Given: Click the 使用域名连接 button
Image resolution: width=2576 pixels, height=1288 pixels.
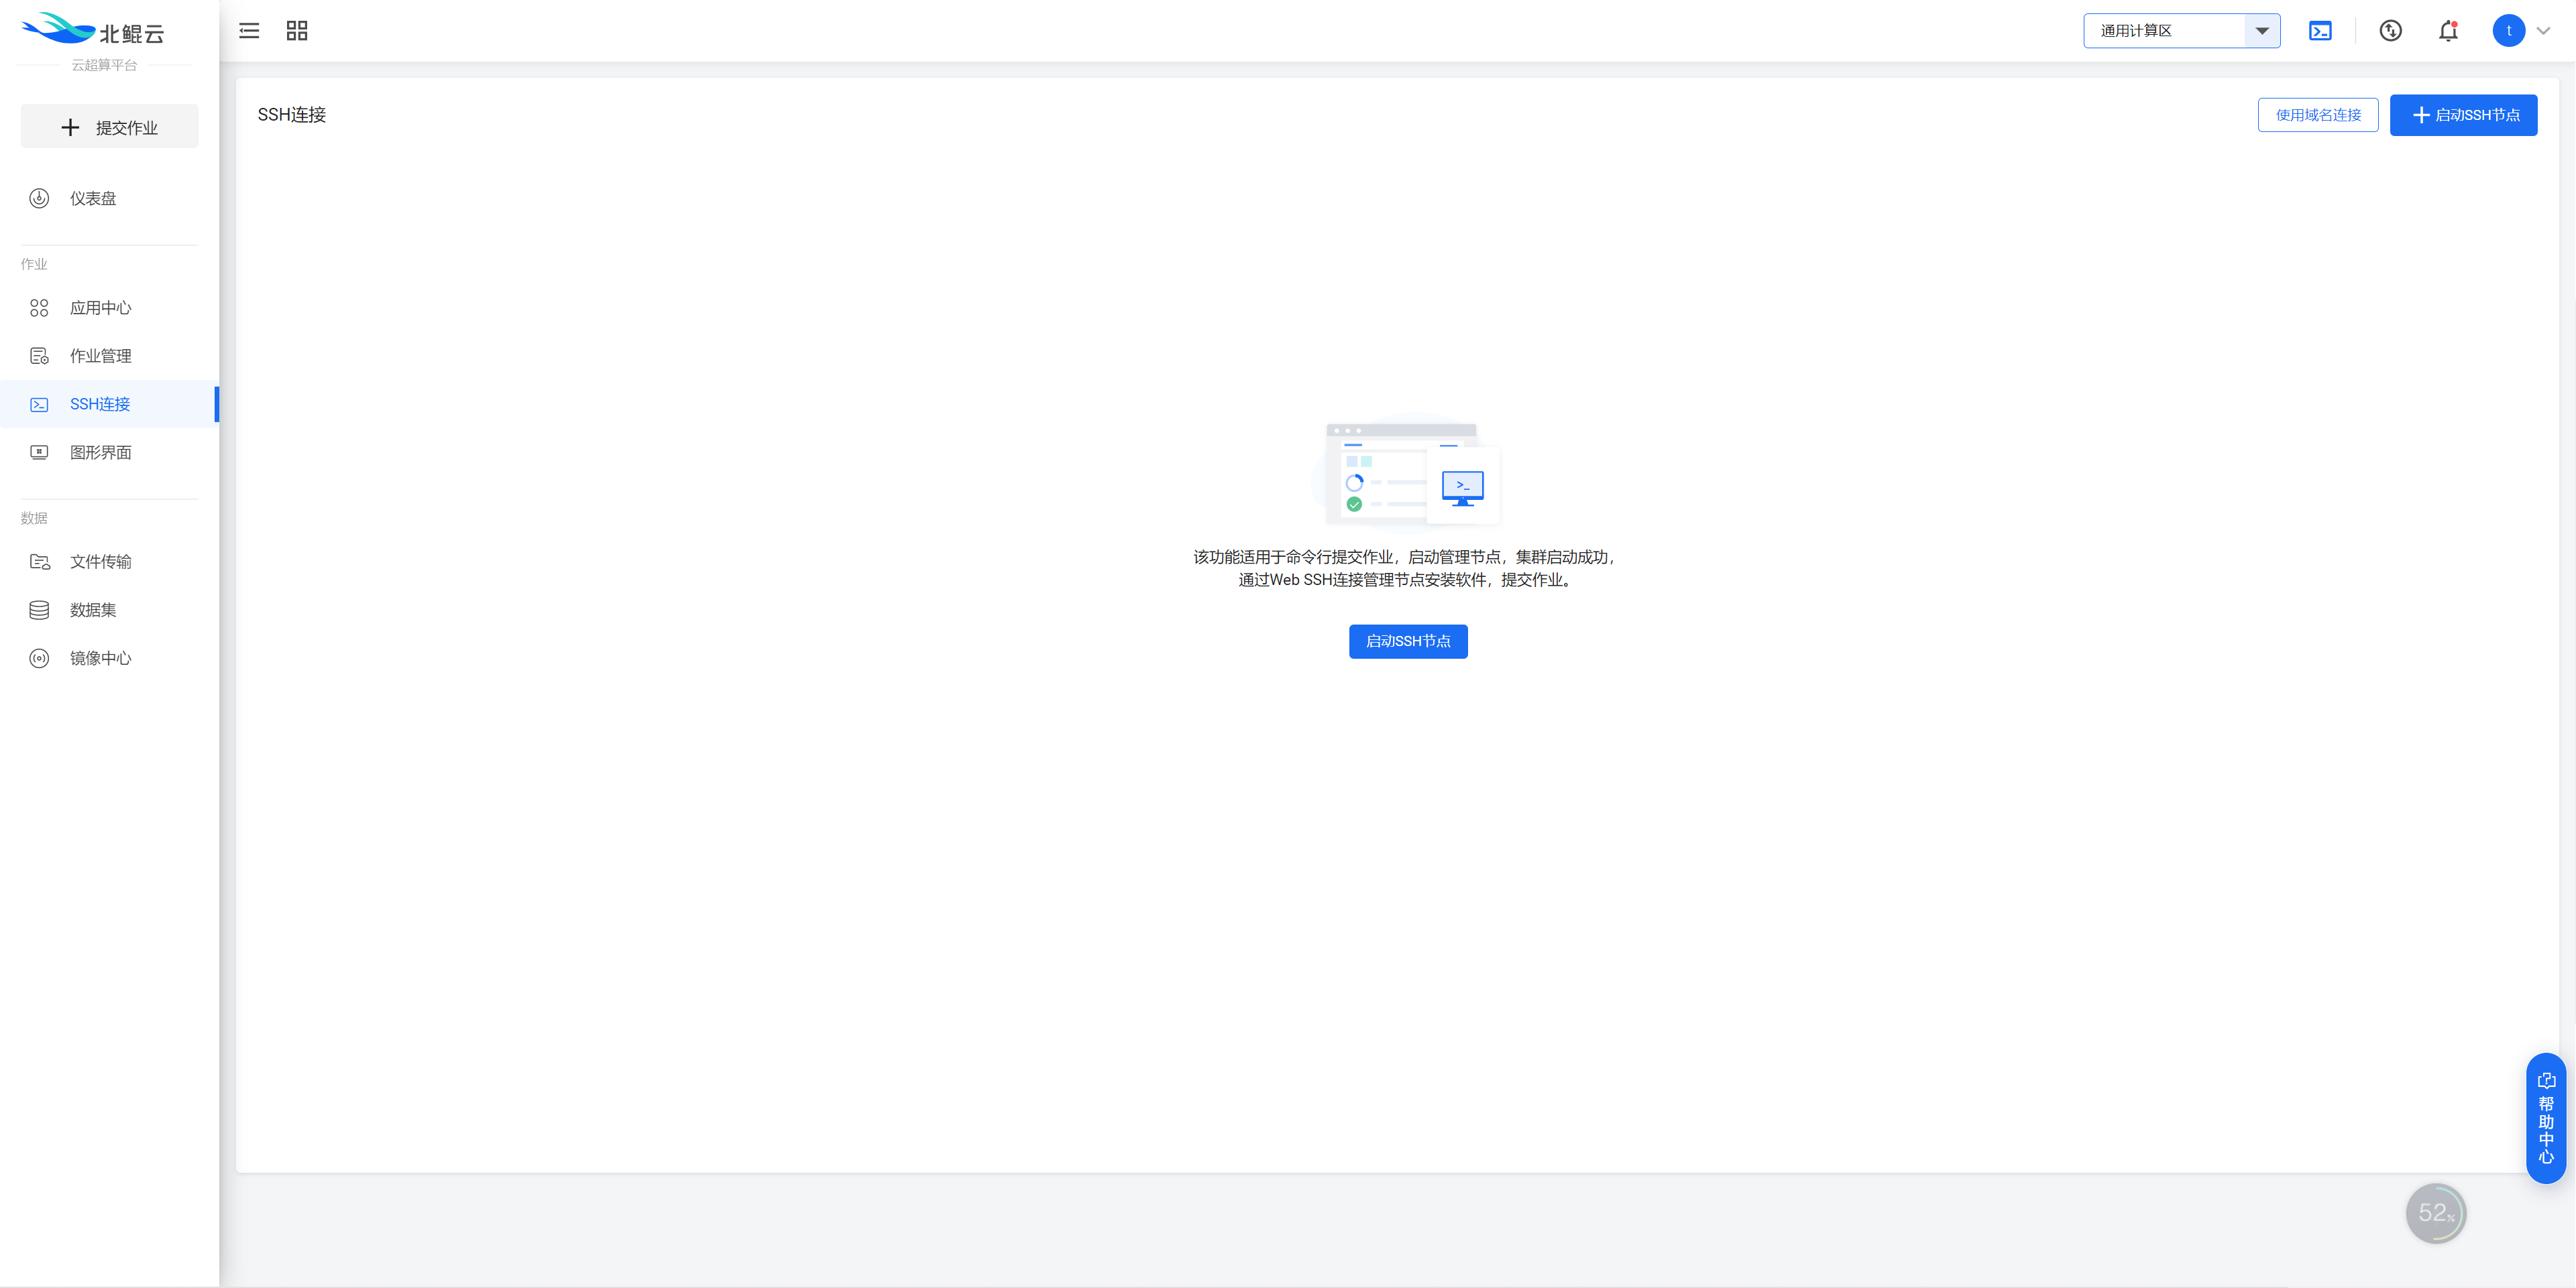Looking at the screenshot, I should 2318,115.
